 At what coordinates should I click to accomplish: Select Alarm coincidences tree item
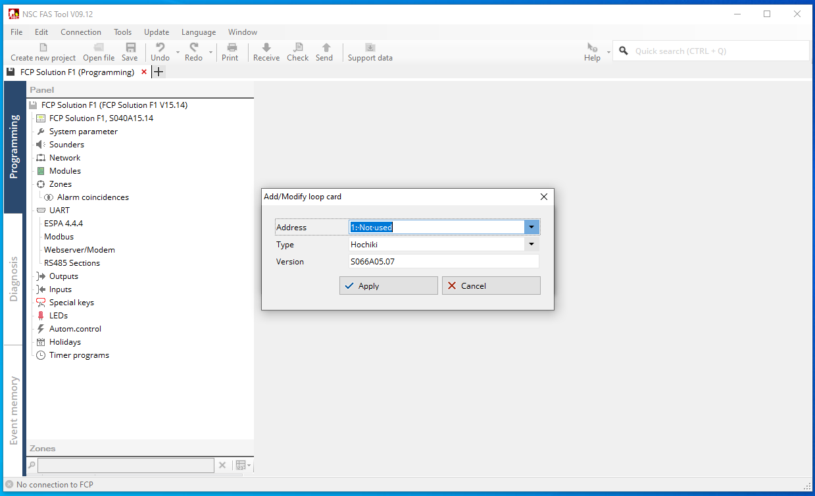(93, 197)
